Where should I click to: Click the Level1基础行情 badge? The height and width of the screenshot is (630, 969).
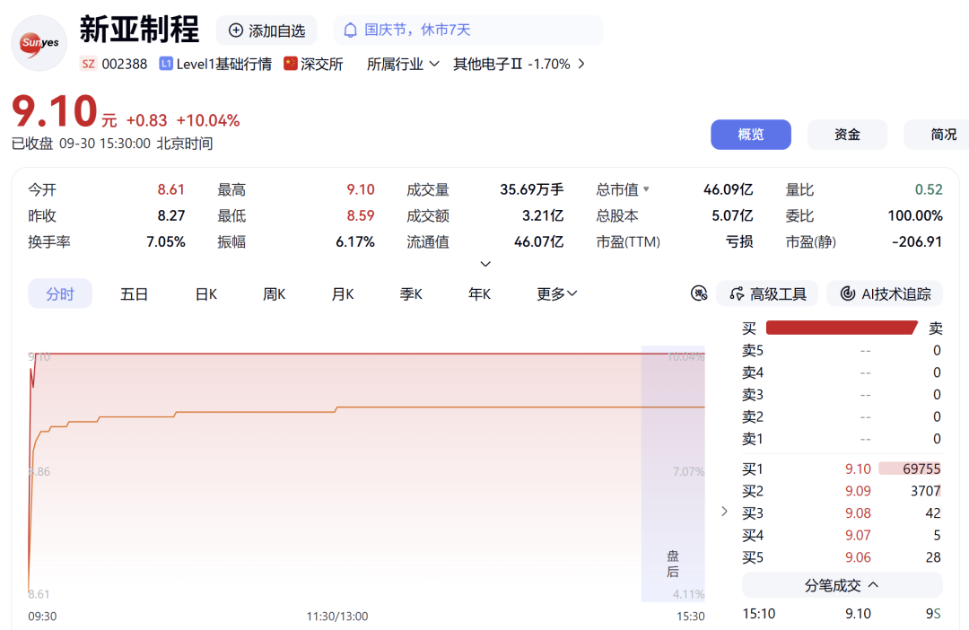pyautogui.click(x=215, y=64)
